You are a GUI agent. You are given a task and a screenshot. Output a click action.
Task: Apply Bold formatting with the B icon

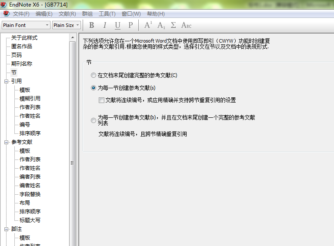click(x=92, y=25)
